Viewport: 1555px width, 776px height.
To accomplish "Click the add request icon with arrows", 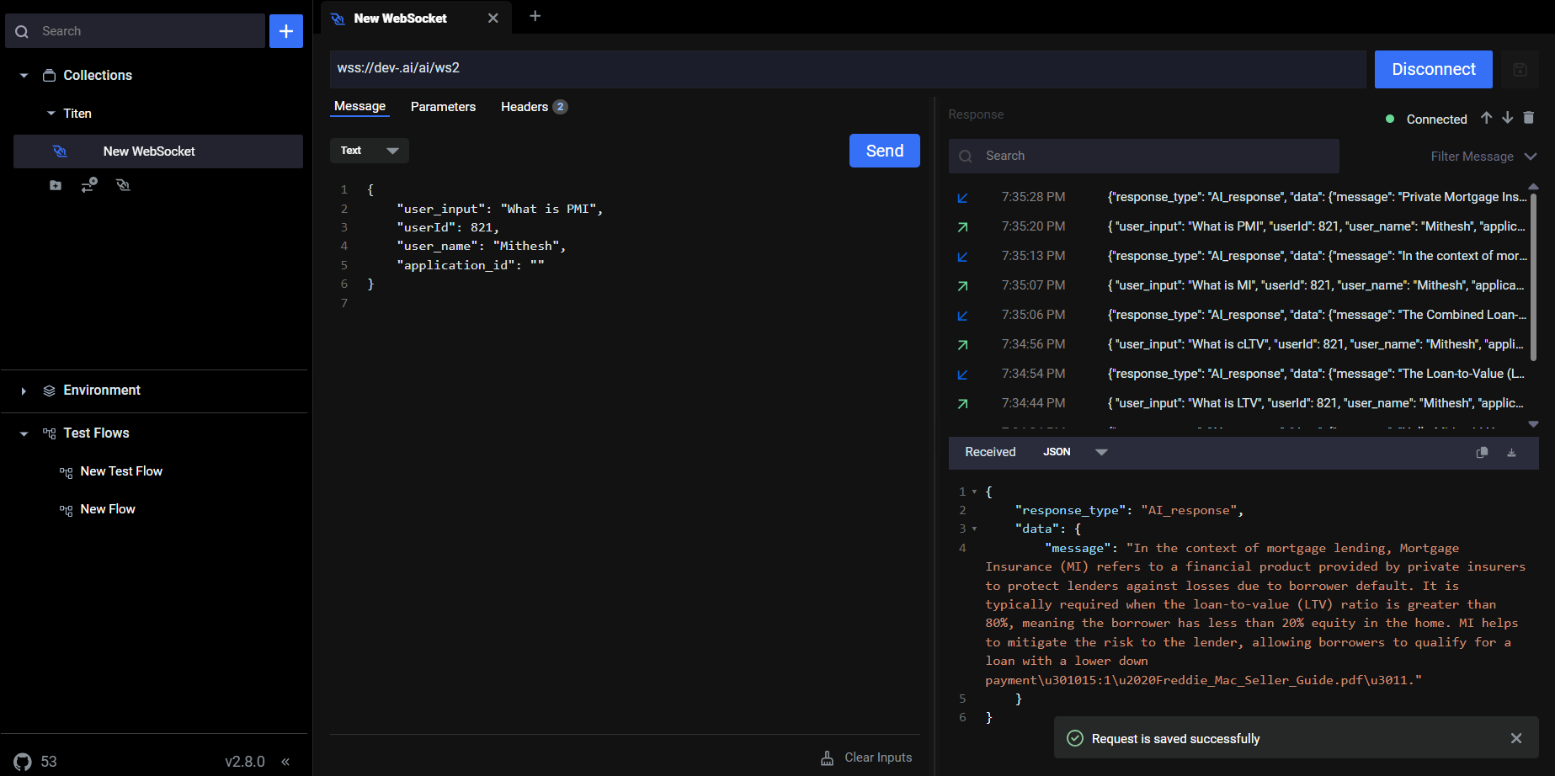I will pyautogui.click(x=89, y=184).
